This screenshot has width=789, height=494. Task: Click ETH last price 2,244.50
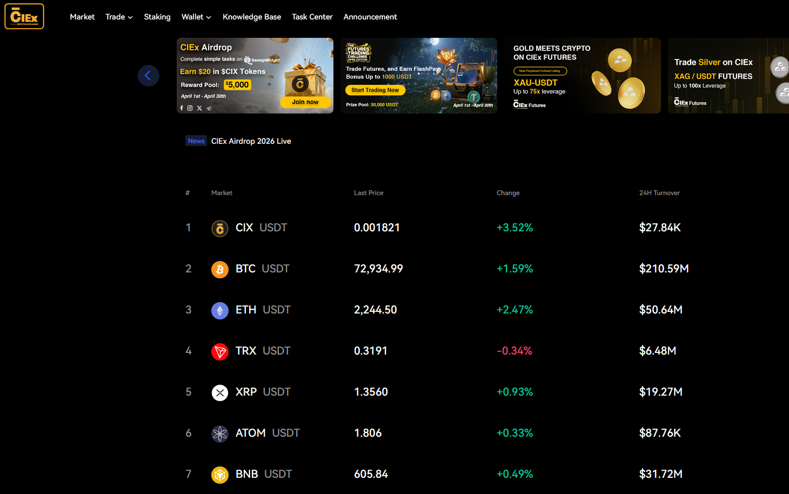point(376,310)
